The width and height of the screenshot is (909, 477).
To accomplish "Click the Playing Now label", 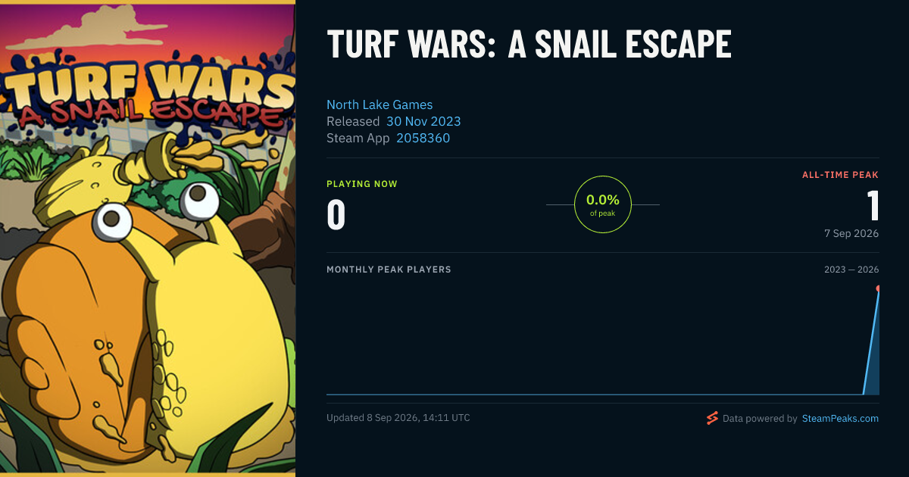I will 361,184.
